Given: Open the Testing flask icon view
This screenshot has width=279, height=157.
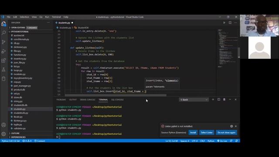Looking at the screenshot, I should tap(3, 70).
